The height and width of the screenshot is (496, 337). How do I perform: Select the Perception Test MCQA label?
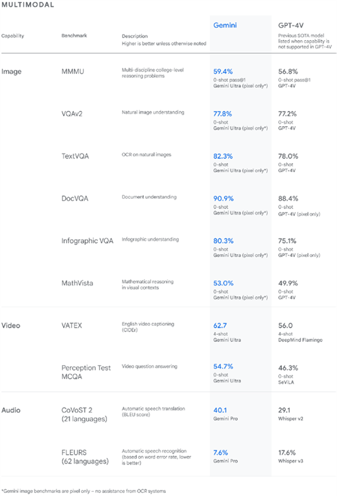pyautogui.click(x=86, y=372)
